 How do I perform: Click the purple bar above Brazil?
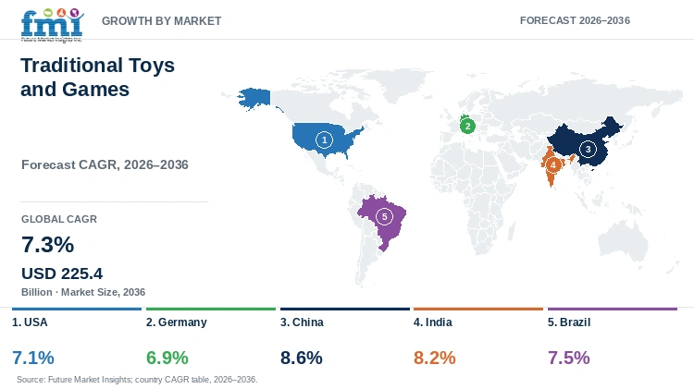tap(613, 309)
